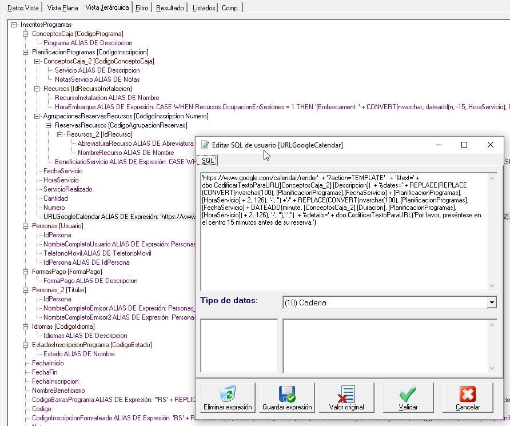Select Programa ALIAS DE Descripcion row

pos(88,43)
